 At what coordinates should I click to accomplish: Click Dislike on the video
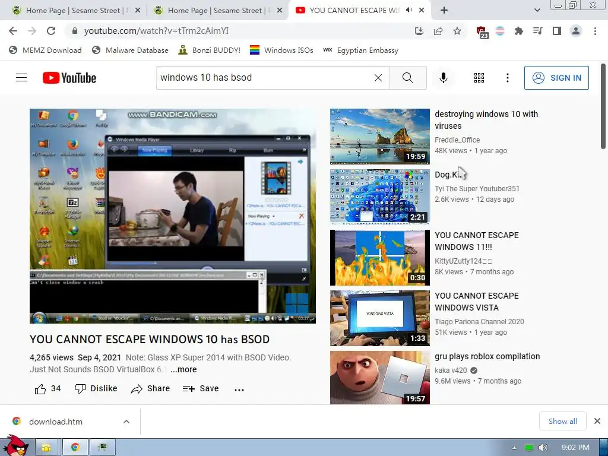click(96, 388)
